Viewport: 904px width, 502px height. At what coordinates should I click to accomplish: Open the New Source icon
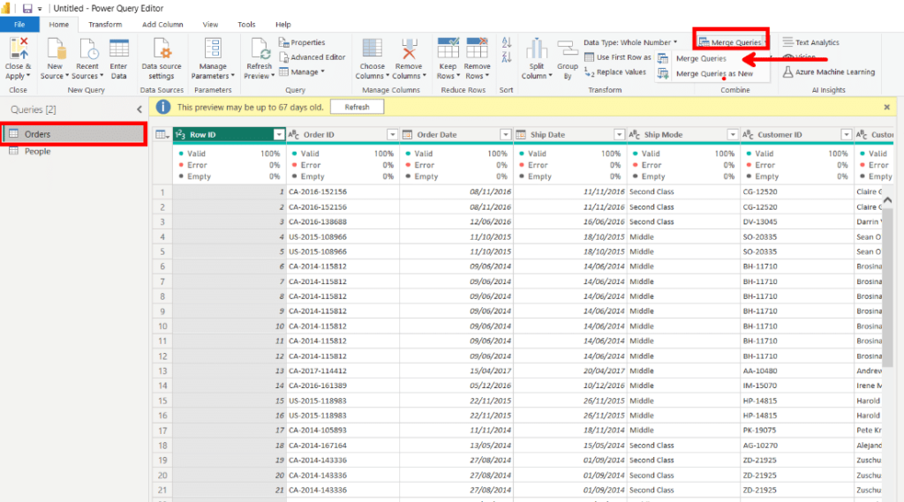pyautogui.click(x=56, y=49)
